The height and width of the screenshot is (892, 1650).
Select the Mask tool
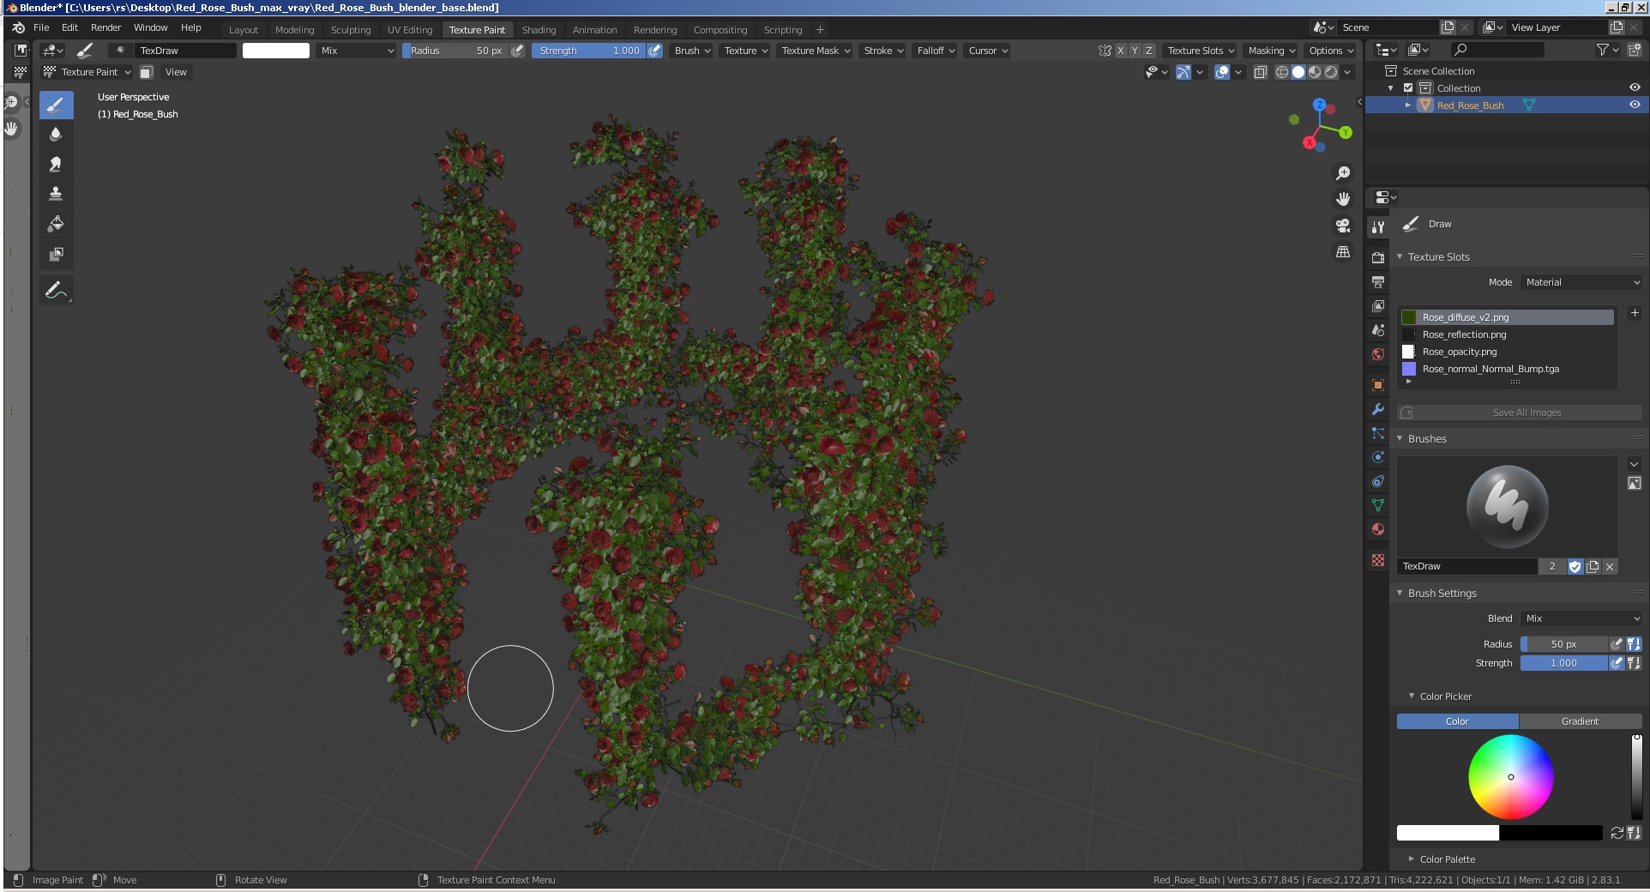(56, 254)
